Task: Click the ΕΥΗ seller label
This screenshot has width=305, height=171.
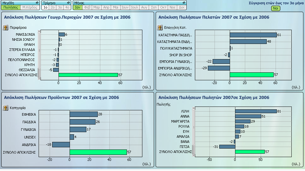Action: (x=186, y=131)
